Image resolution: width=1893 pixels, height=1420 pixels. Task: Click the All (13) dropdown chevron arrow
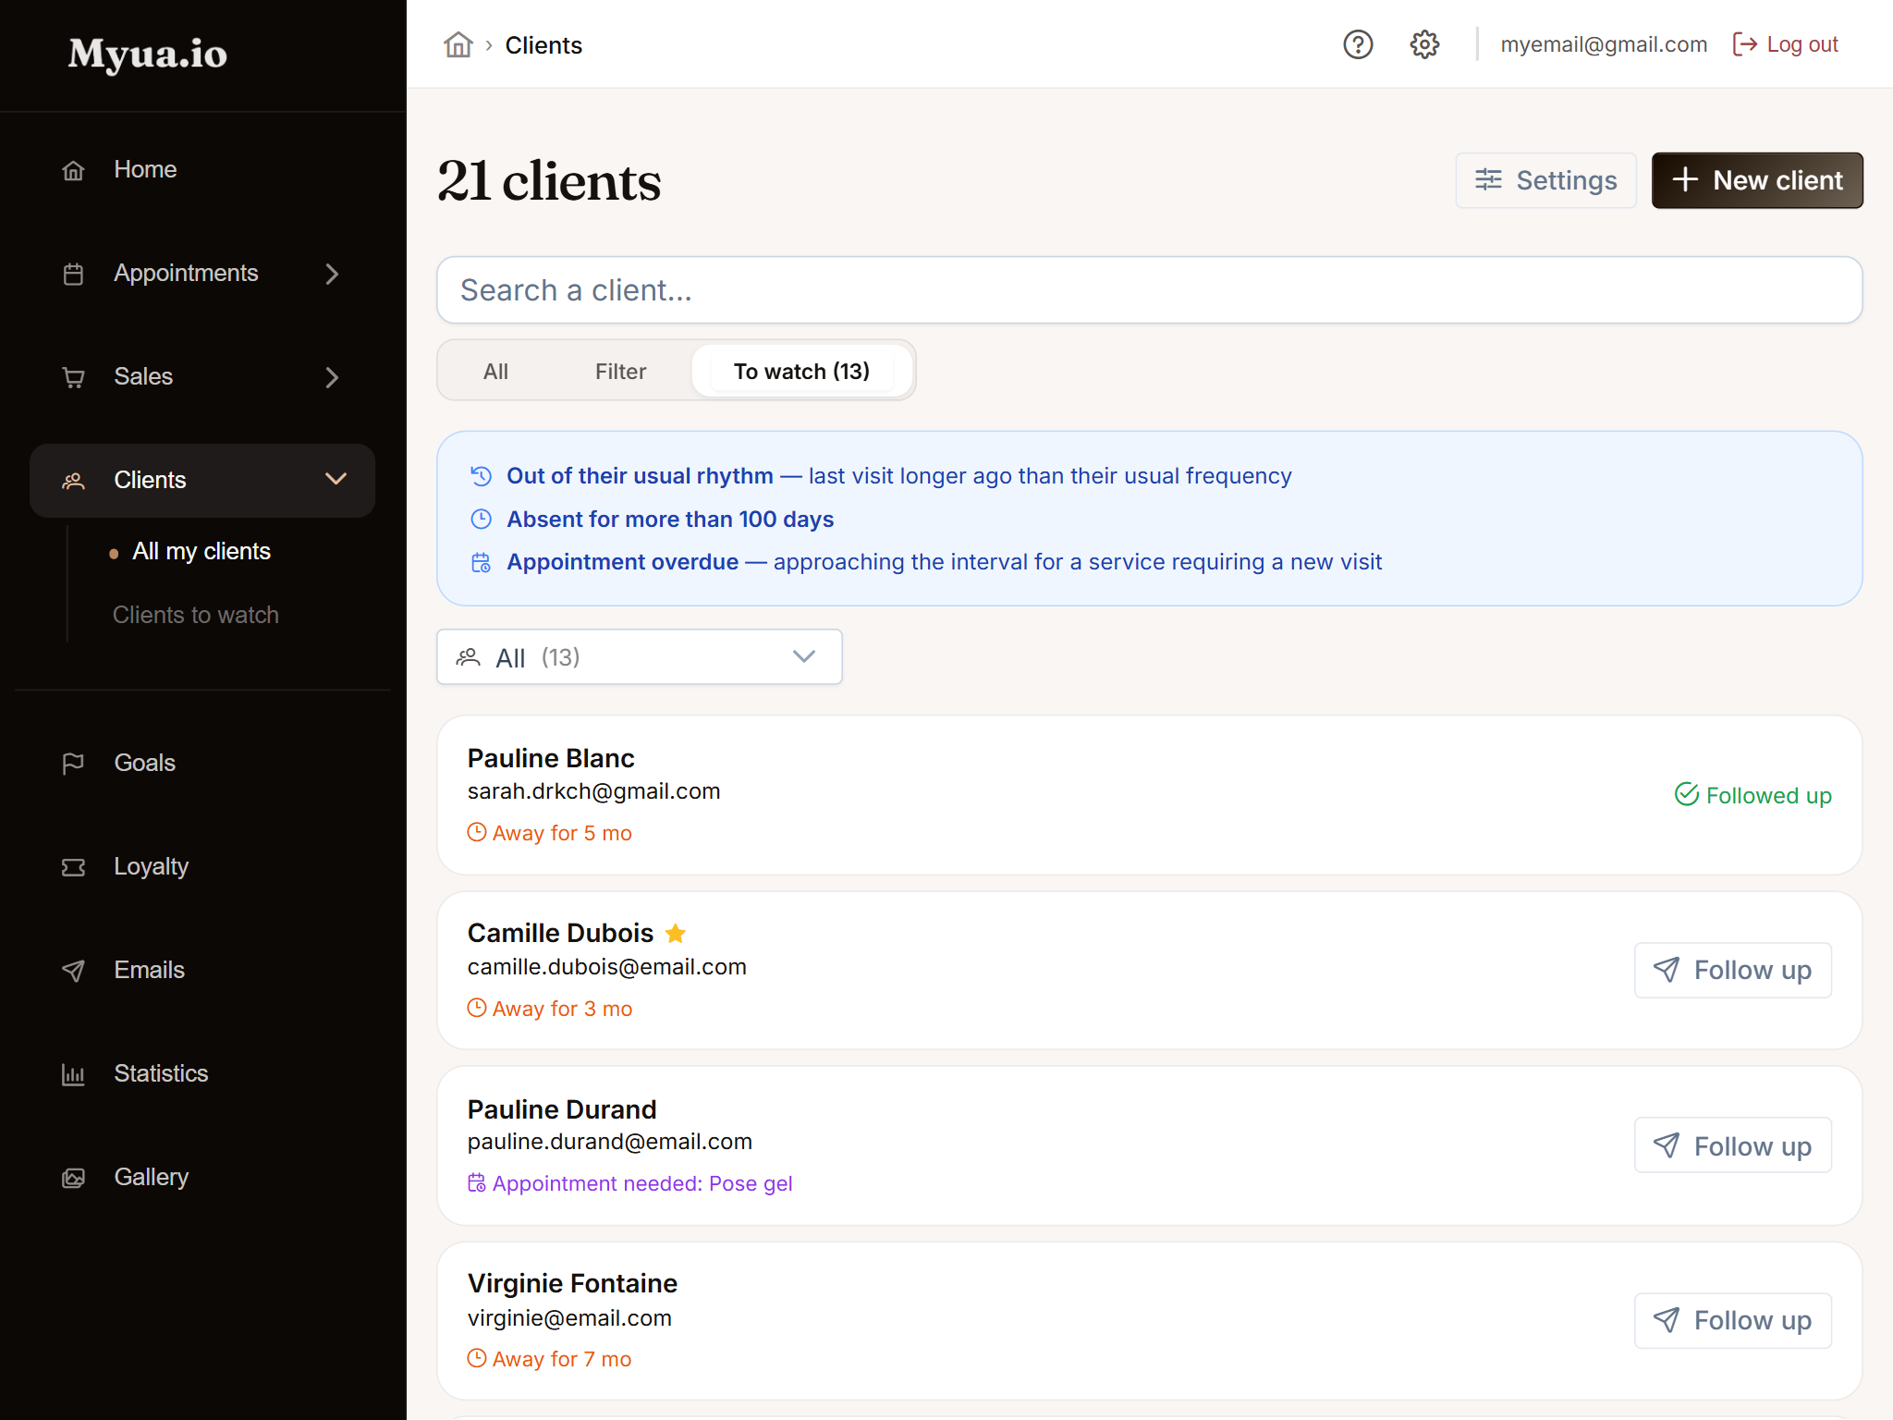click(x=804, y=657)
